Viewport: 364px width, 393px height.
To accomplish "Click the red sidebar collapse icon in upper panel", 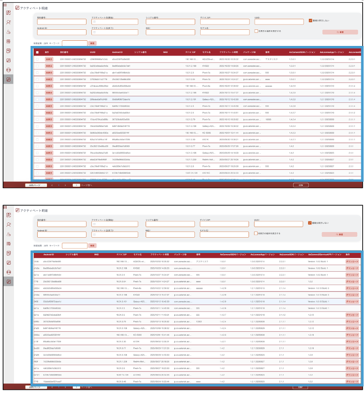I will pyautogui.click(x=6, y=4).
